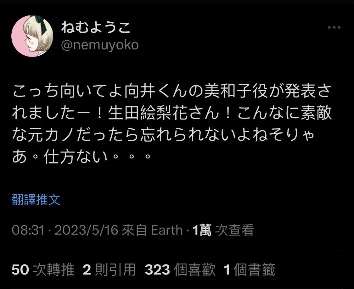Click the Earth source label
The height and width of the screenshot is (289, 354).
coord(167,230)
